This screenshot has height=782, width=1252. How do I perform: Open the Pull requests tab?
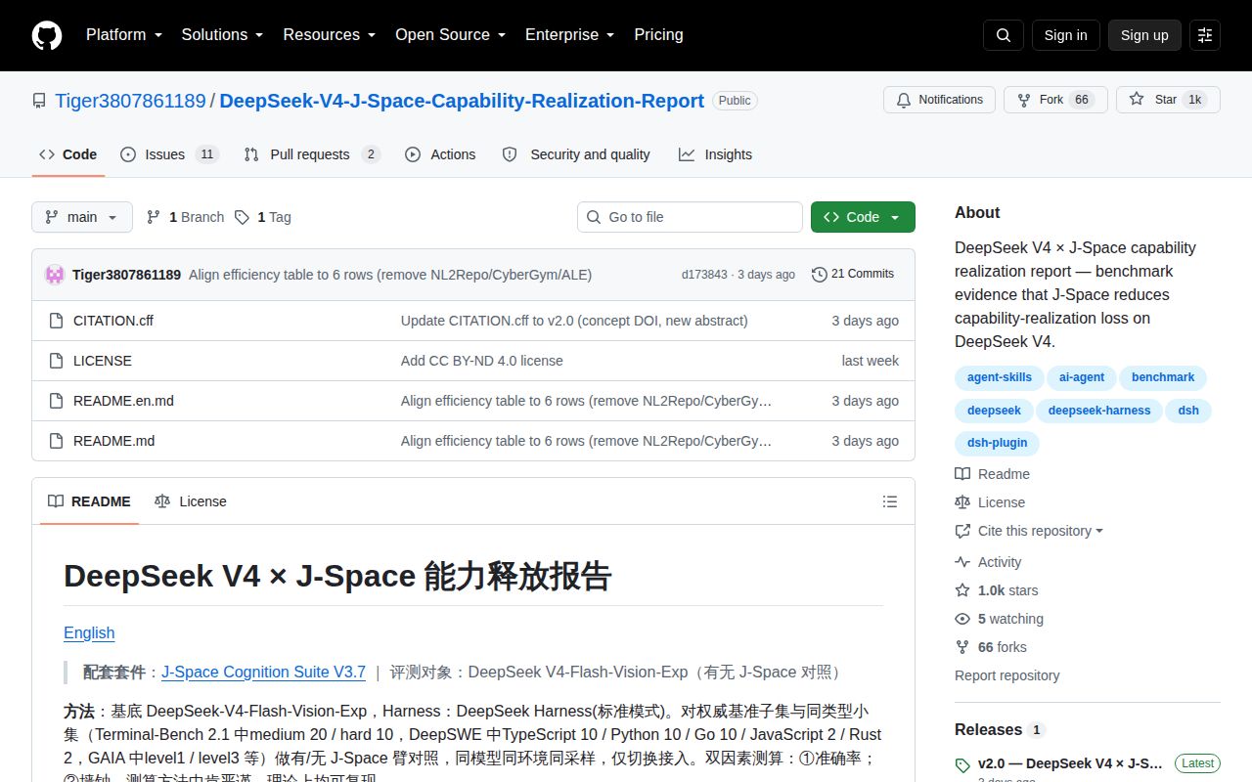(x=311, y=154)
